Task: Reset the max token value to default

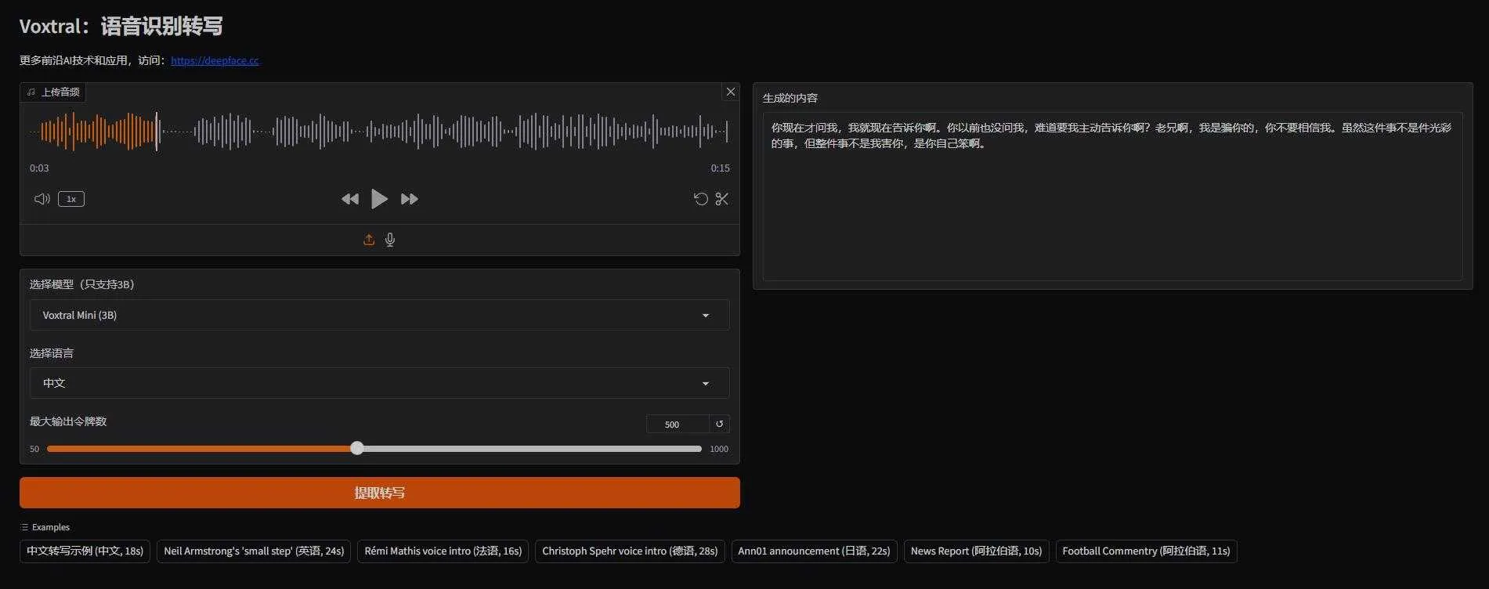Action: (x=719, y=424)
